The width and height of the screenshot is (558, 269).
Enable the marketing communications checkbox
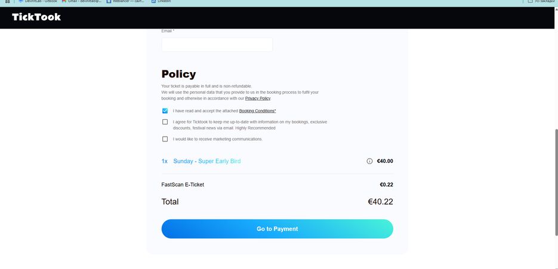point(165,139)
